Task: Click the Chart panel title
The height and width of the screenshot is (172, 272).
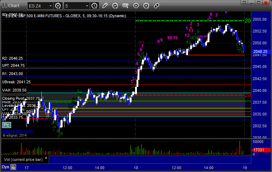Action: (14, 6)
